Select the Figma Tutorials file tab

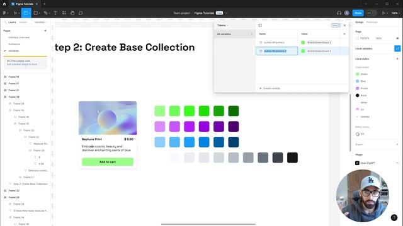(25, 4)
